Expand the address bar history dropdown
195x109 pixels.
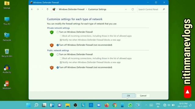click(126, 9)
